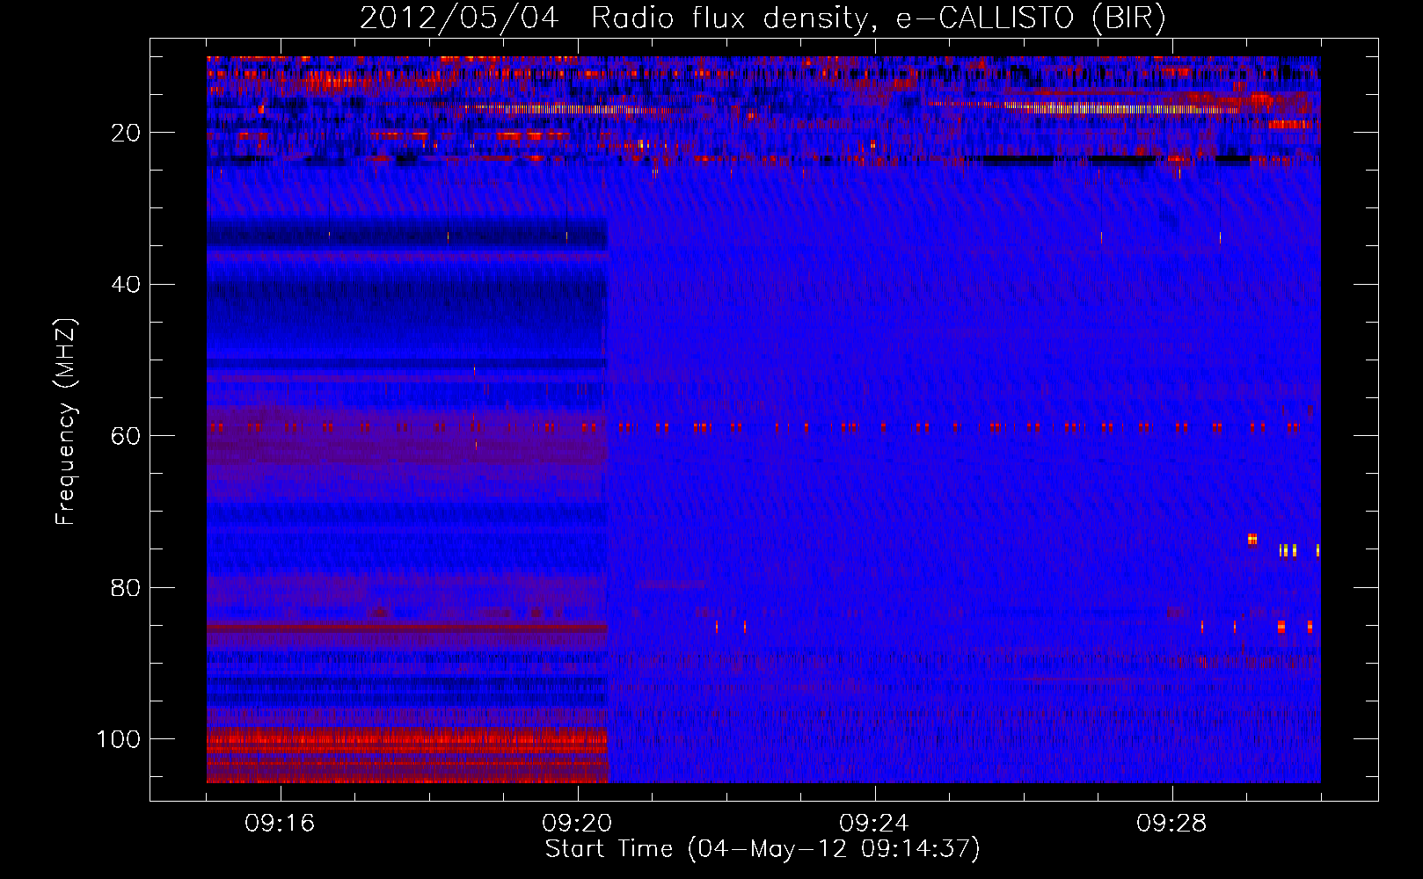Click the thin red line near 85 MHz

click(x=407, y=628)
